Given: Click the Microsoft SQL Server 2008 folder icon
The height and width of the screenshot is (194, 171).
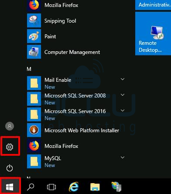Looking at the screenshot, I should [34, 99].
